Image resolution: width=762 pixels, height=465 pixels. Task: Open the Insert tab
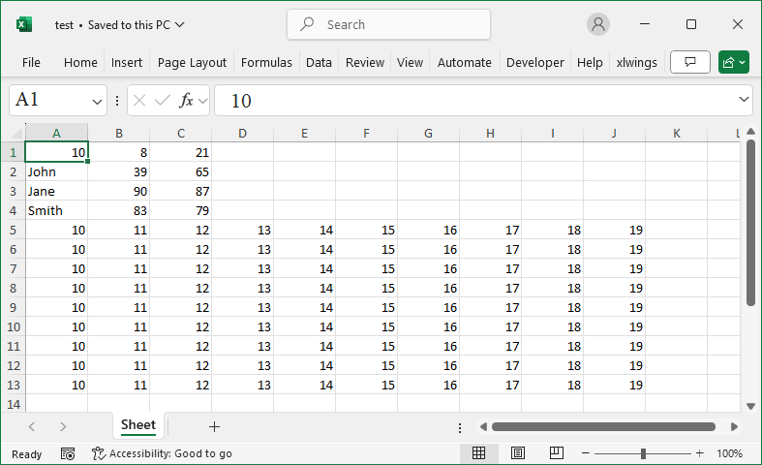(126, 63)
